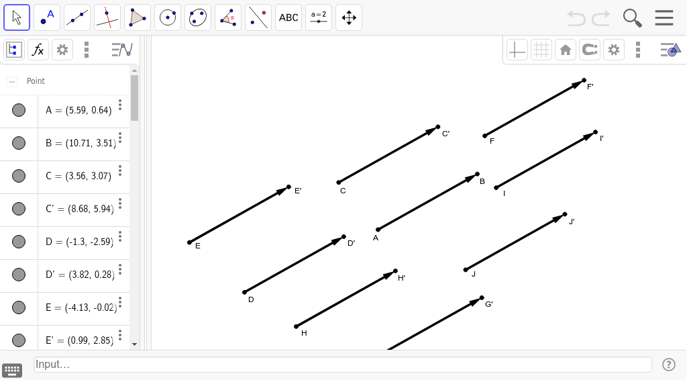Open the virtual keyboard
The image size is (687, 380).
[12, 371]
